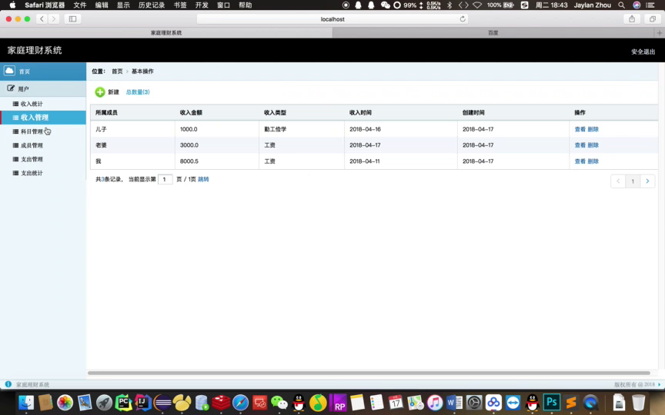665x415 pixels.
Task: Open Siri from the menu bar
Action: click(637, 5)
